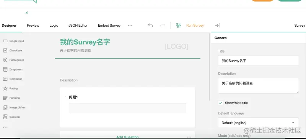Undo the last change
The height and width of the screenshot is (139, 306).
[x=150, y=25]
